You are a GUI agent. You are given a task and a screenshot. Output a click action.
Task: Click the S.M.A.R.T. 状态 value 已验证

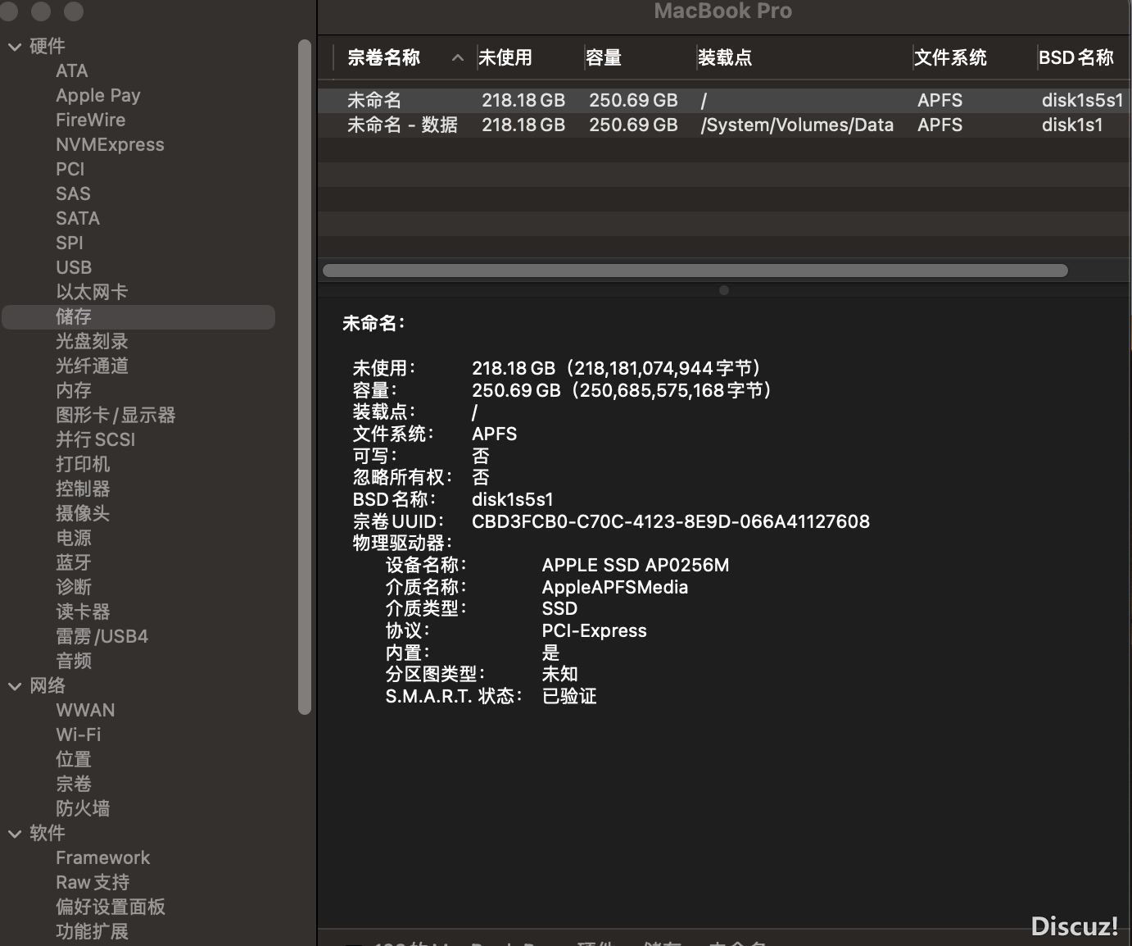(569, 696)
